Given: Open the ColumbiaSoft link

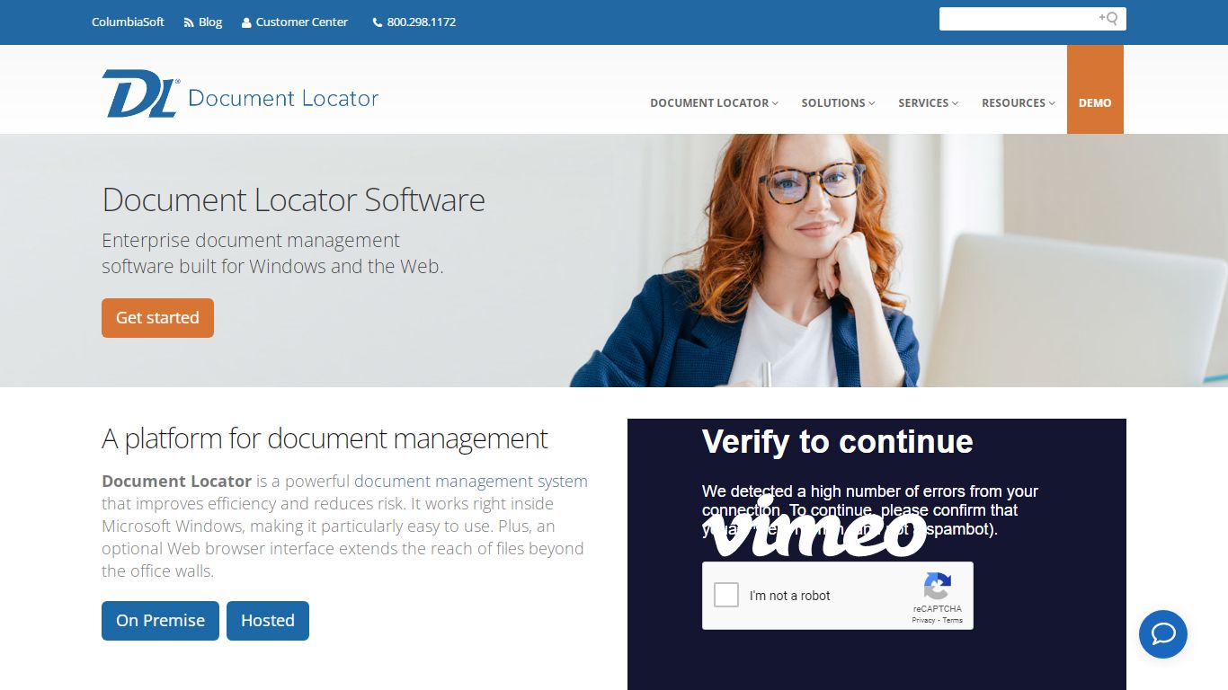Looking at the screenshot, I should click(128, 22).
